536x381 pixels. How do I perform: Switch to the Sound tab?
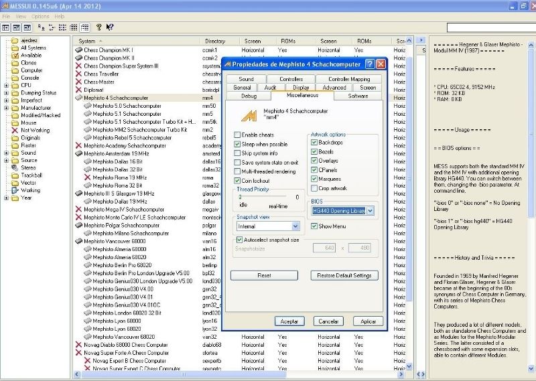pyautogui.click(x=246, y=79)
